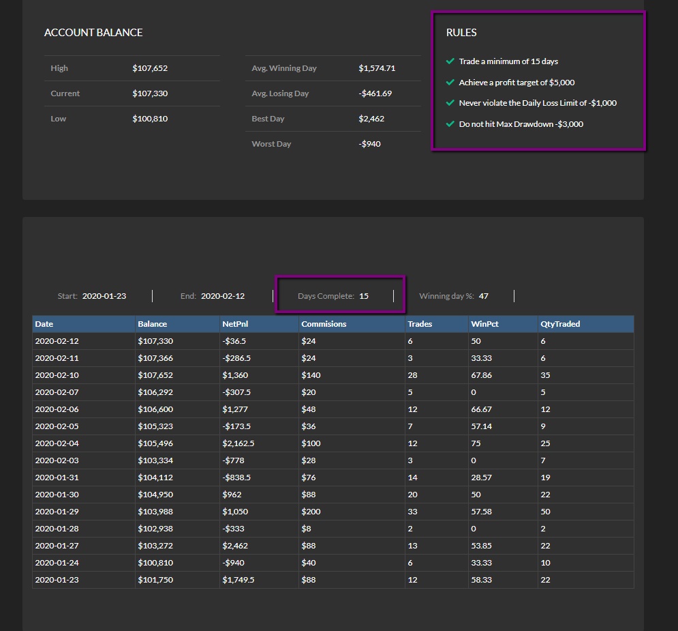Viewport: 678px width, 631px height.
Task: Click the checkmark beside Max Drawdown rule
Action: (450, 123)
